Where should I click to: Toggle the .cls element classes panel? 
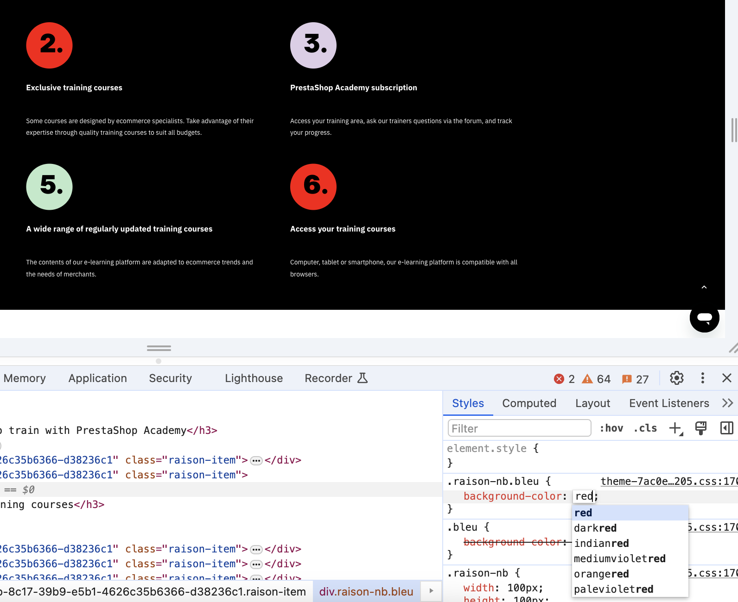(645, 428)
